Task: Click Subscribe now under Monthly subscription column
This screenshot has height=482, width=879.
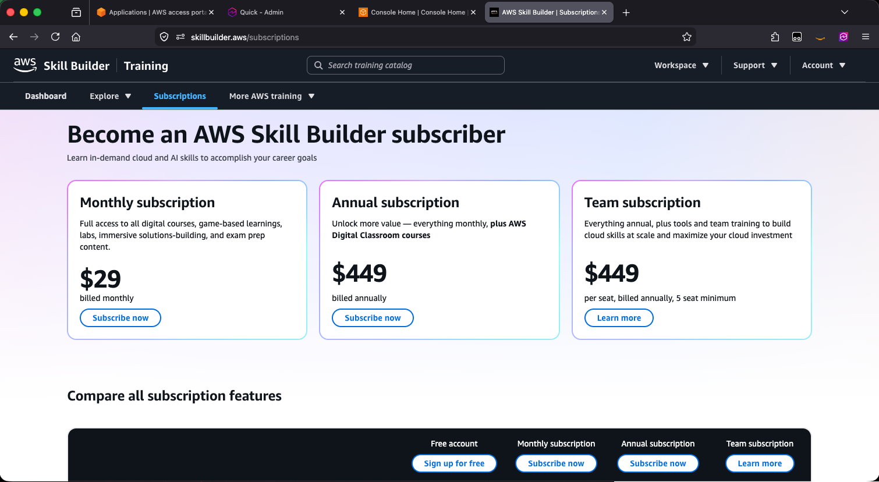Action: coord(556,463)
